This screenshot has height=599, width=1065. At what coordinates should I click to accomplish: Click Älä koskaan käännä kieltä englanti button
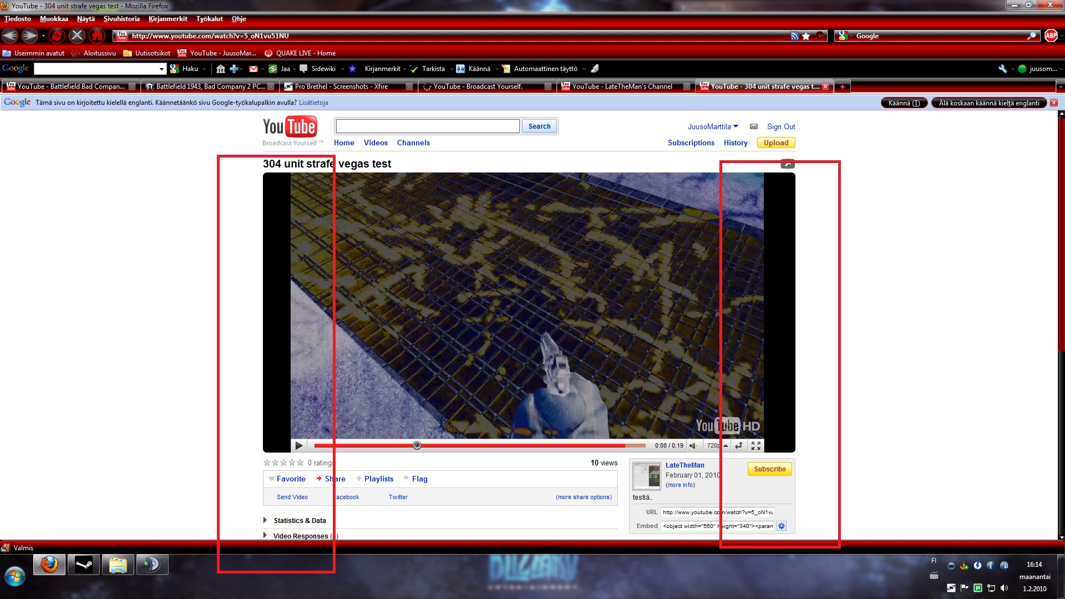[x=989, y=103]
